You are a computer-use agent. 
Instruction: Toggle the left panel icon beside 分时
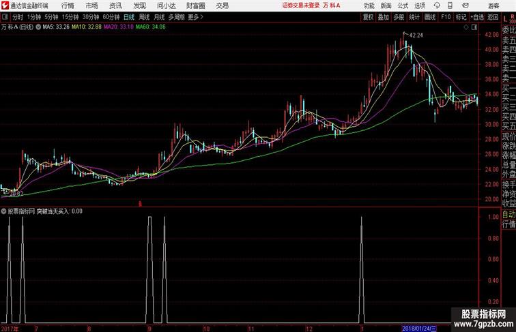click(x=5, y=17)
